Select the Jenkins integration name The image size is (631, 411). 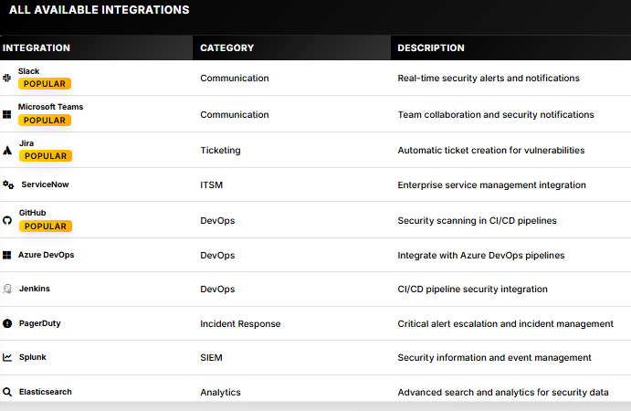point(35,289)
